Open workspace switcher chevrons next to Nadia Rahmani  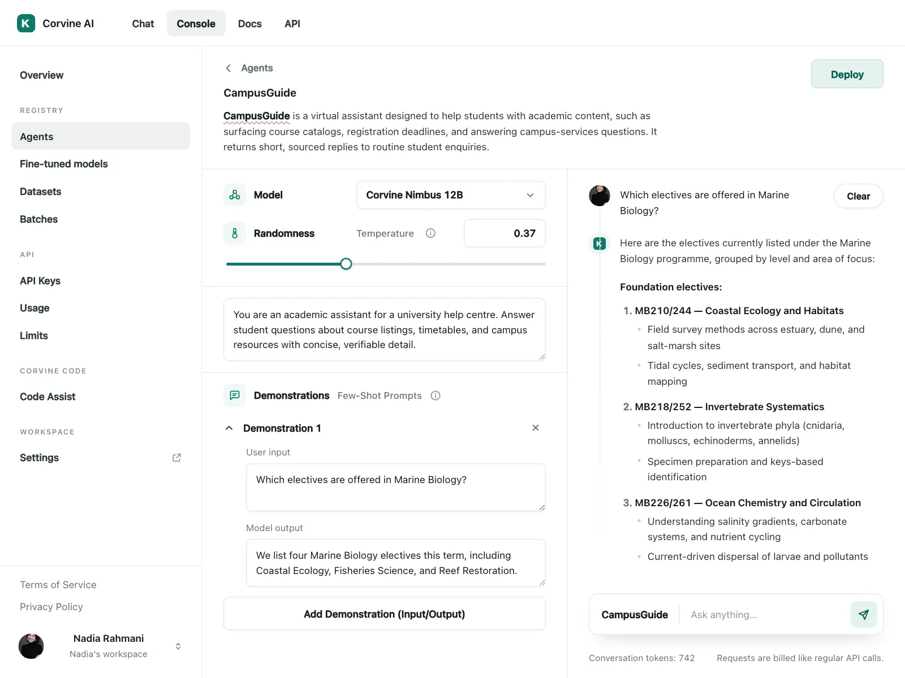tap(178, 646)
